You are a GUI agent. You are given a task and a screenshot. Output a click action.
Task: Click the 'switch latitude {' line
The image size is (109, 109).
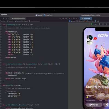(x=11, y=33)
